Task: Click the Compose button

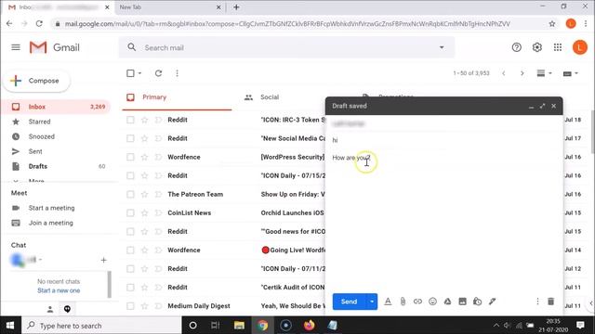Action: [36, 81]
